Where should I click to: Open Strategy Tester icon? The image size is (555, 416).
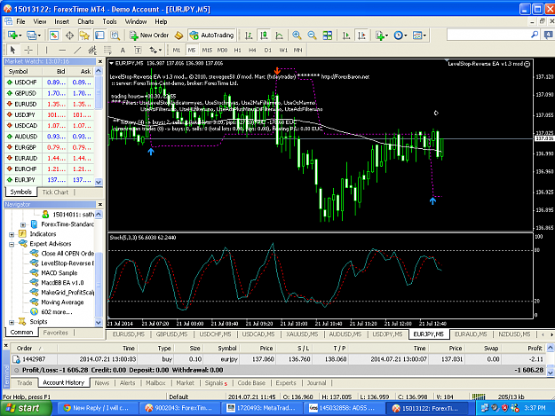(115, 35)
